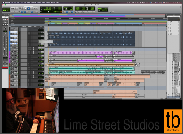
Task: Click the transport Stop button
Action: pos(89,12)
